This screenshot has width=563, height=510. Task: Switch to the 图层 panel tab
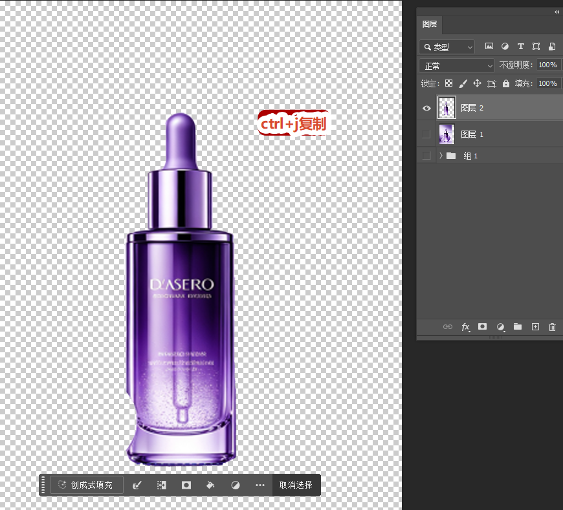430,24
